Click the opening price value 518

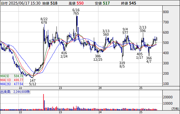pos(54,3)
